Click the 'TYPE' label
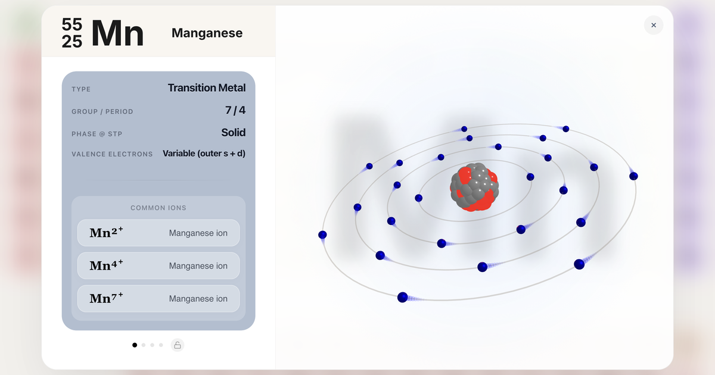This screenshot has height=375, width=715. point(81,89)
